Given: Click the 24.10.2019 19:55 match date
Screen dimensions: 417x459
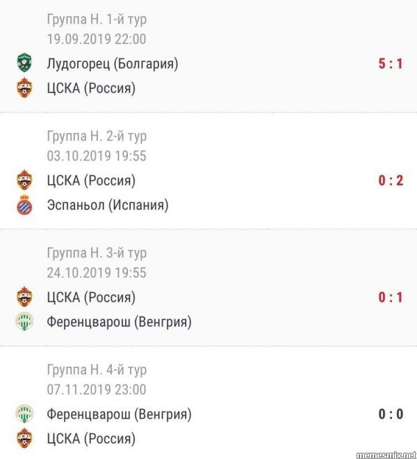Looking at the screenshot, I should (97, 273).
